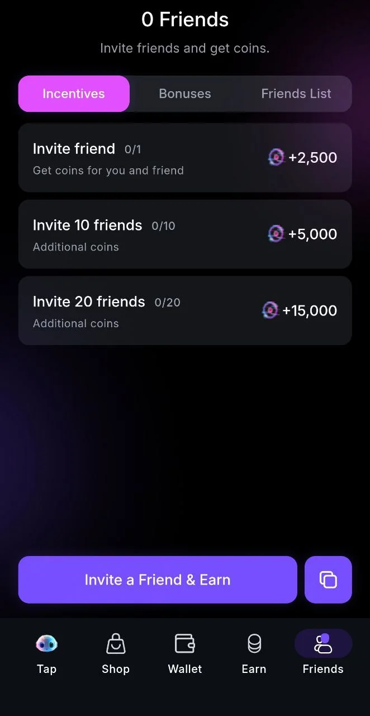370x716 pixels.
Task: Click the 0/10 progress counter
Action: [x=163, y=226]
